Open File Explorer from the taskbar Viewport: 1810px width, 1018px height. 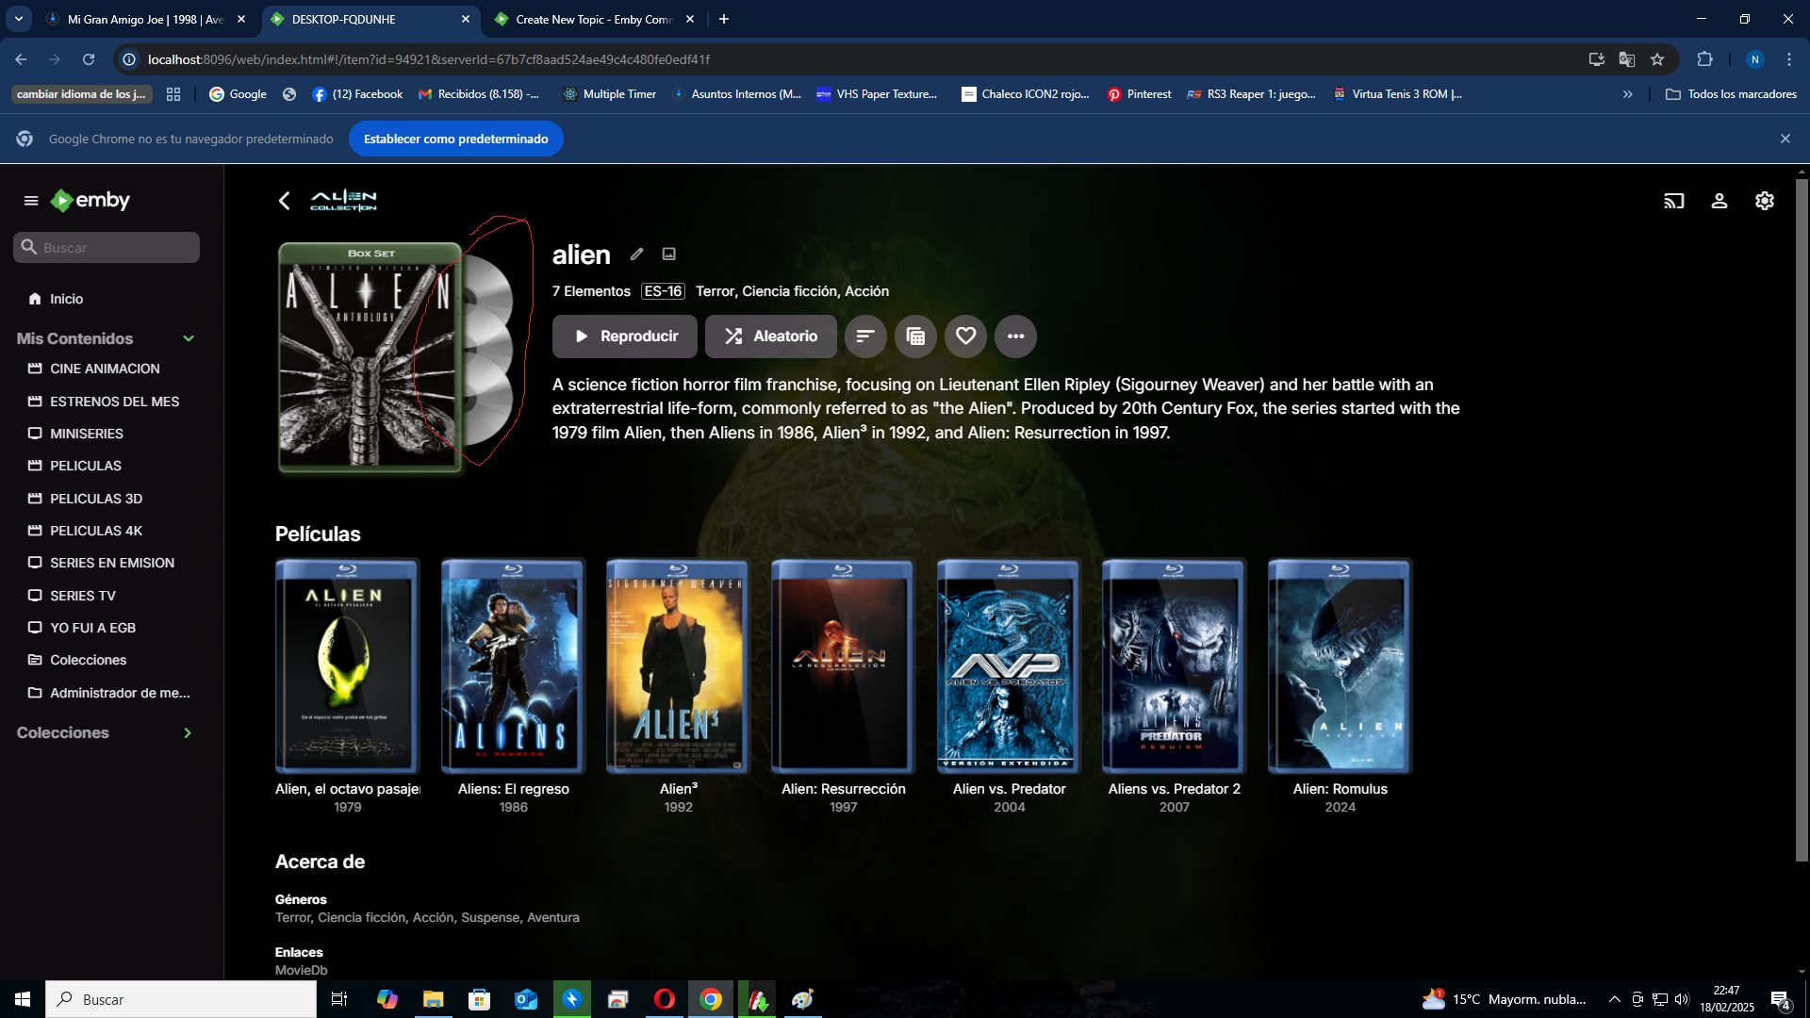(x=433, y=999)
